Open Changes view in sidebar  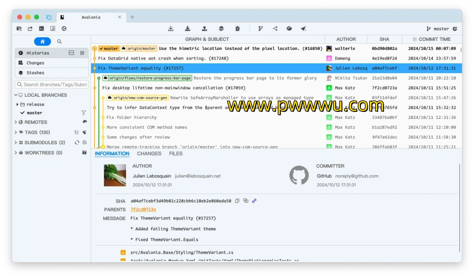click(x=51, y=63)
